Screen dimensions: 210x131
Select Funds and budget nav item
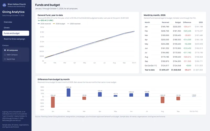point(16,33)
